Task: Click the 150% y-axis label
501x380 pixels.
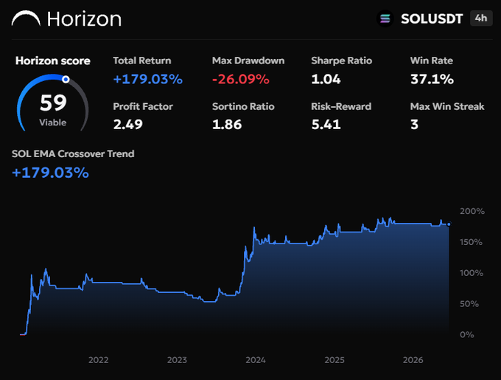Action: pyautogui.click(x=471, y=242)
